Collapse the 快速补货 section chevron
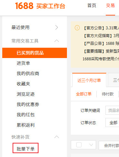 point(57,137)
